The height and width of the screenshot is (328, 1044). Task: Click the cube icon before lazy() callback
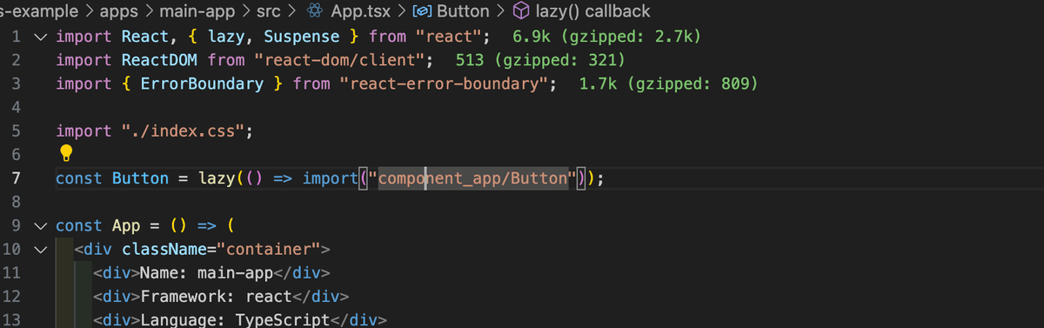(521, 12)
